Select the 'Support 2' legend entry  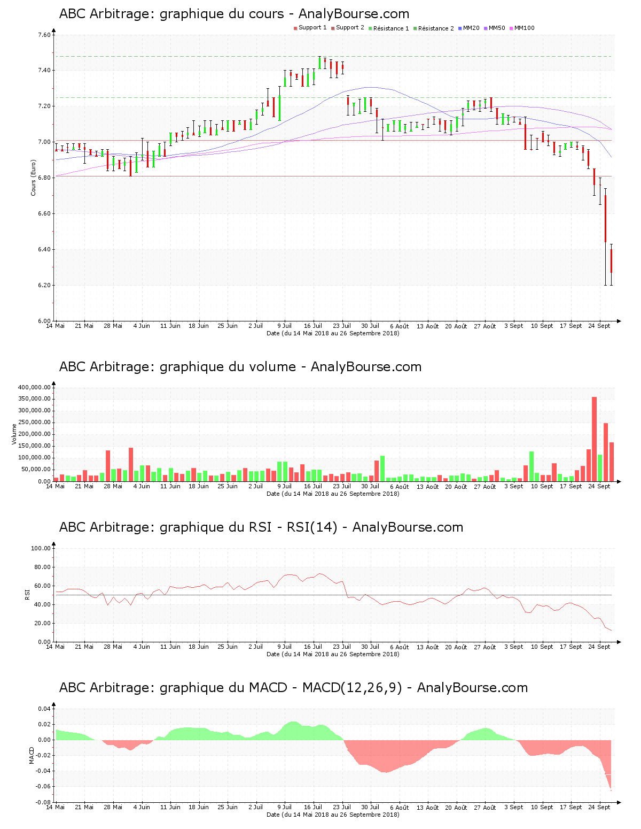pyautogui.click(x=347, y=28)
